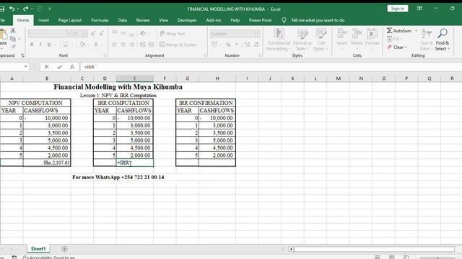
Task: Click the Tell me lightbulb icon
Action: click(x=284, y=20)
